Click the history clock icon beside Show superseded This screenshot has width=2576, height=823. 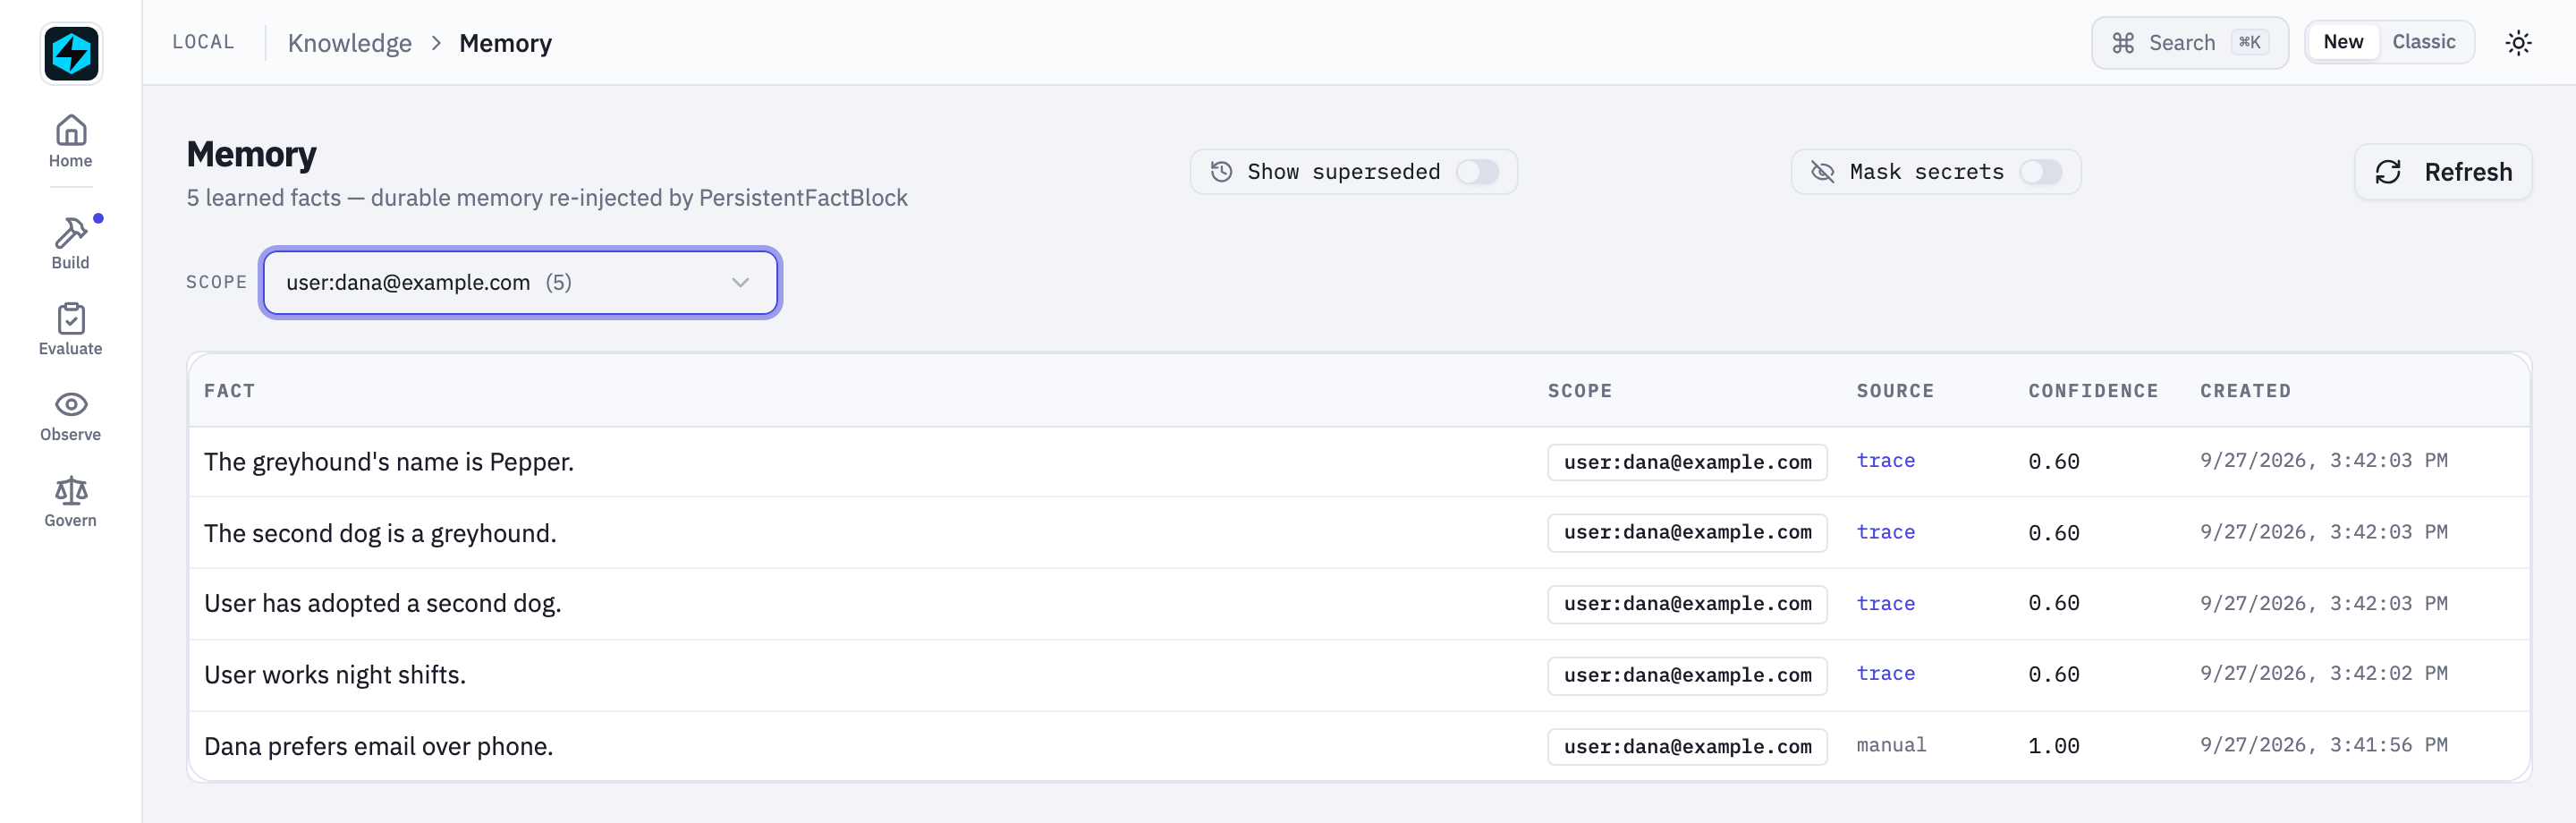pyautogui.click(x=1221, y=172)
